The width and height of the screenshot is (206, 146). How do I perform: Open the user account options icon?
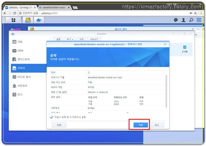(x=183, y=20)
